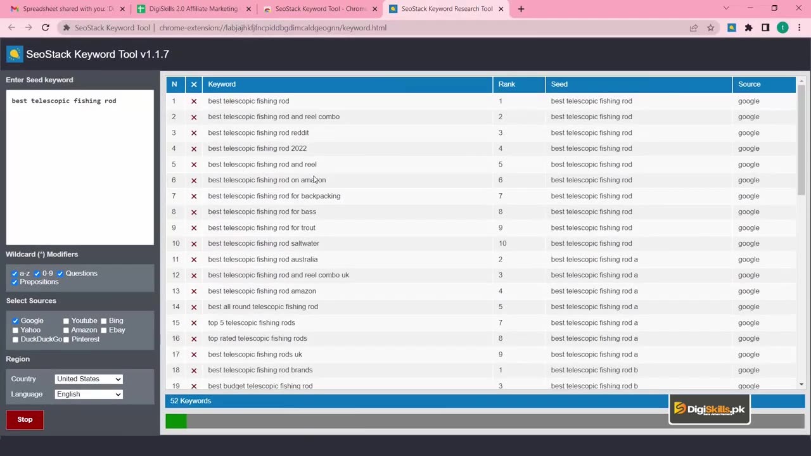
Task: Open Chrome three-dot menu
Action: tap(800, 28)
